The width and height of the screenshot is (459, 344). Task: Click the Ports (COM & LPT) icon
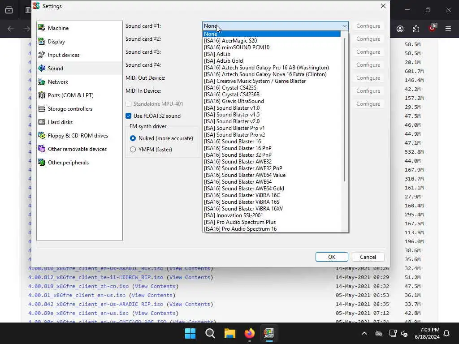coord(42,95)
